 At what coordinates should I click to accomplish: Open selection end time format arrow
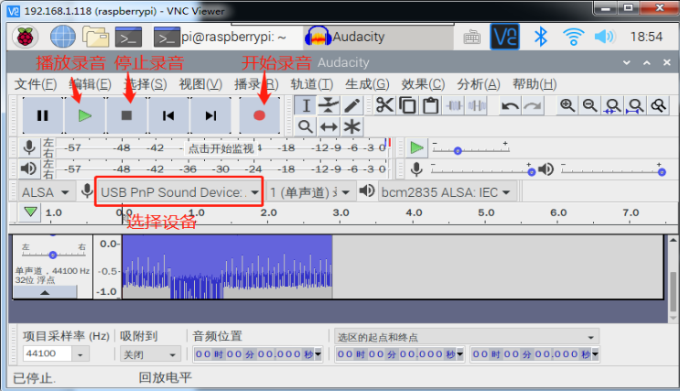pyautogui.click(x=595, y=354)
